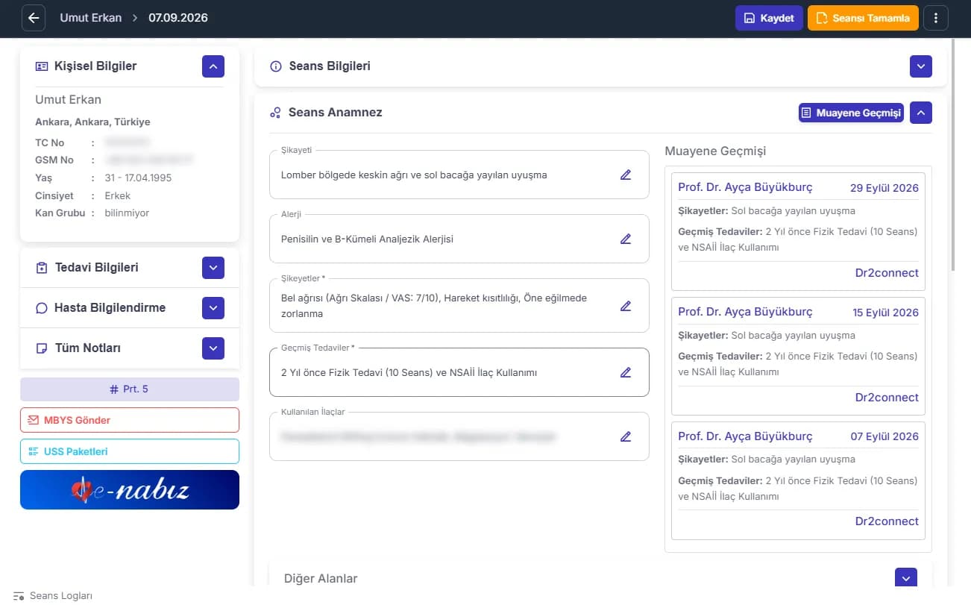
Task: Click into the Geçmiş Tedaviler text field
Action: tap(459, 372)
